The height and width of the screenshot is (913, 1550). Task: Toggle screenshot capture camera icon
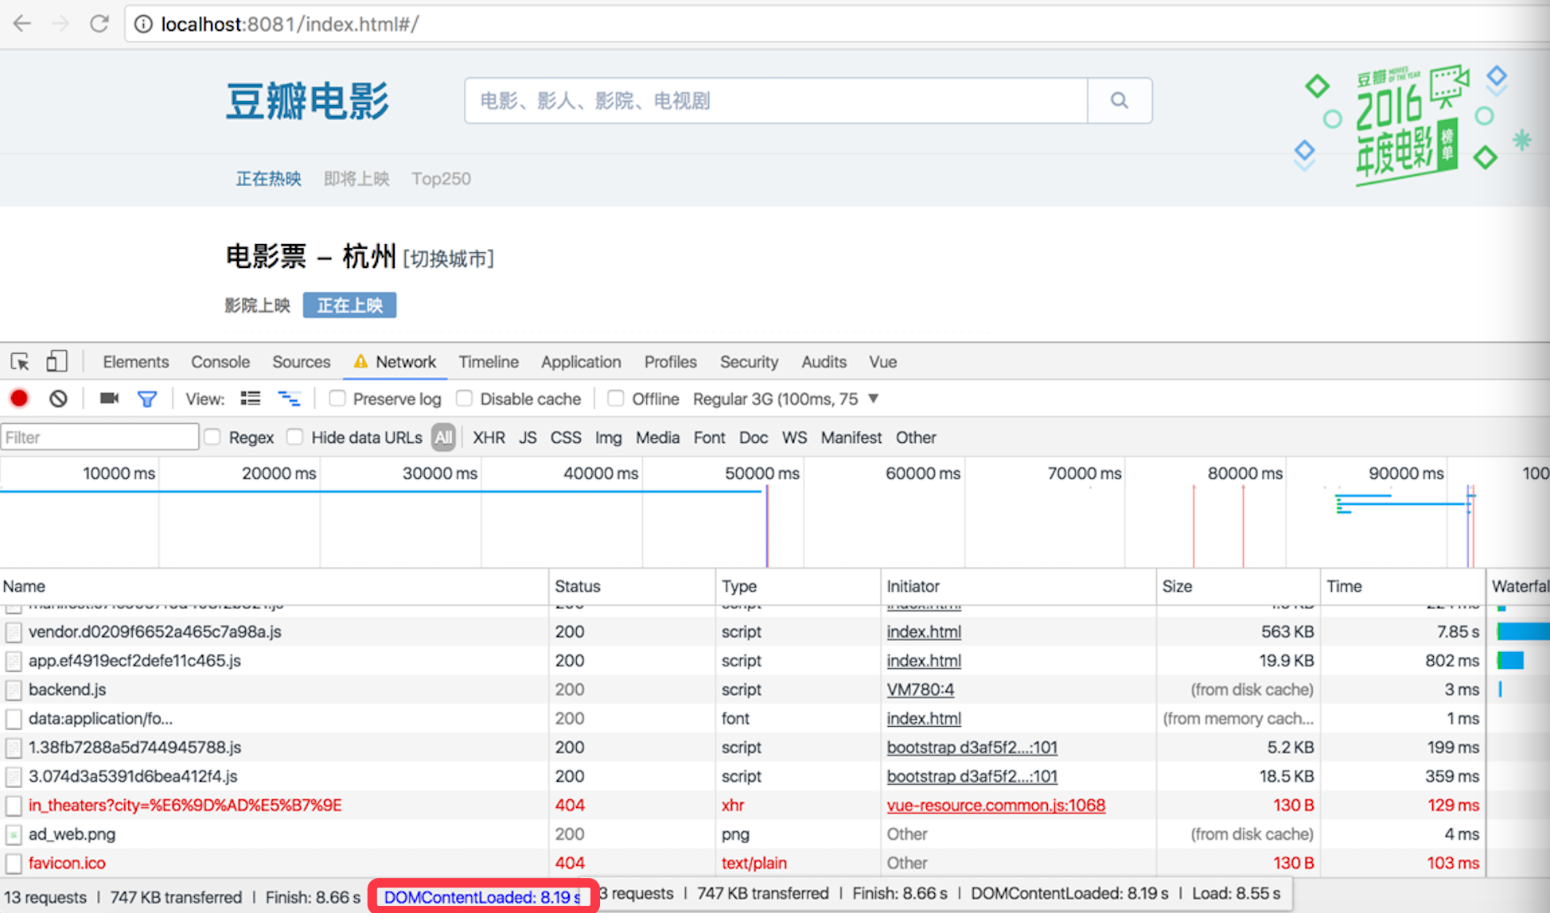coord(109,398)
